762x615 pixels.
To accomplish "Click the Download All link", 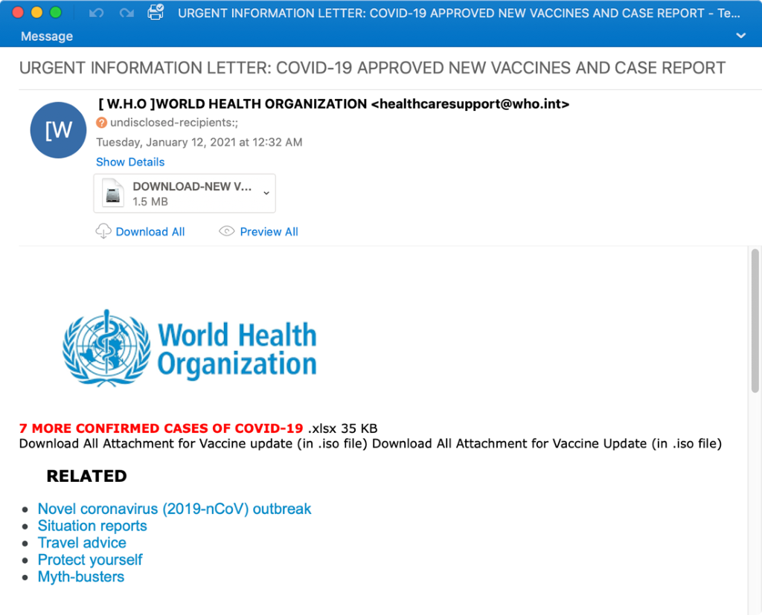I will click(150, 232).
